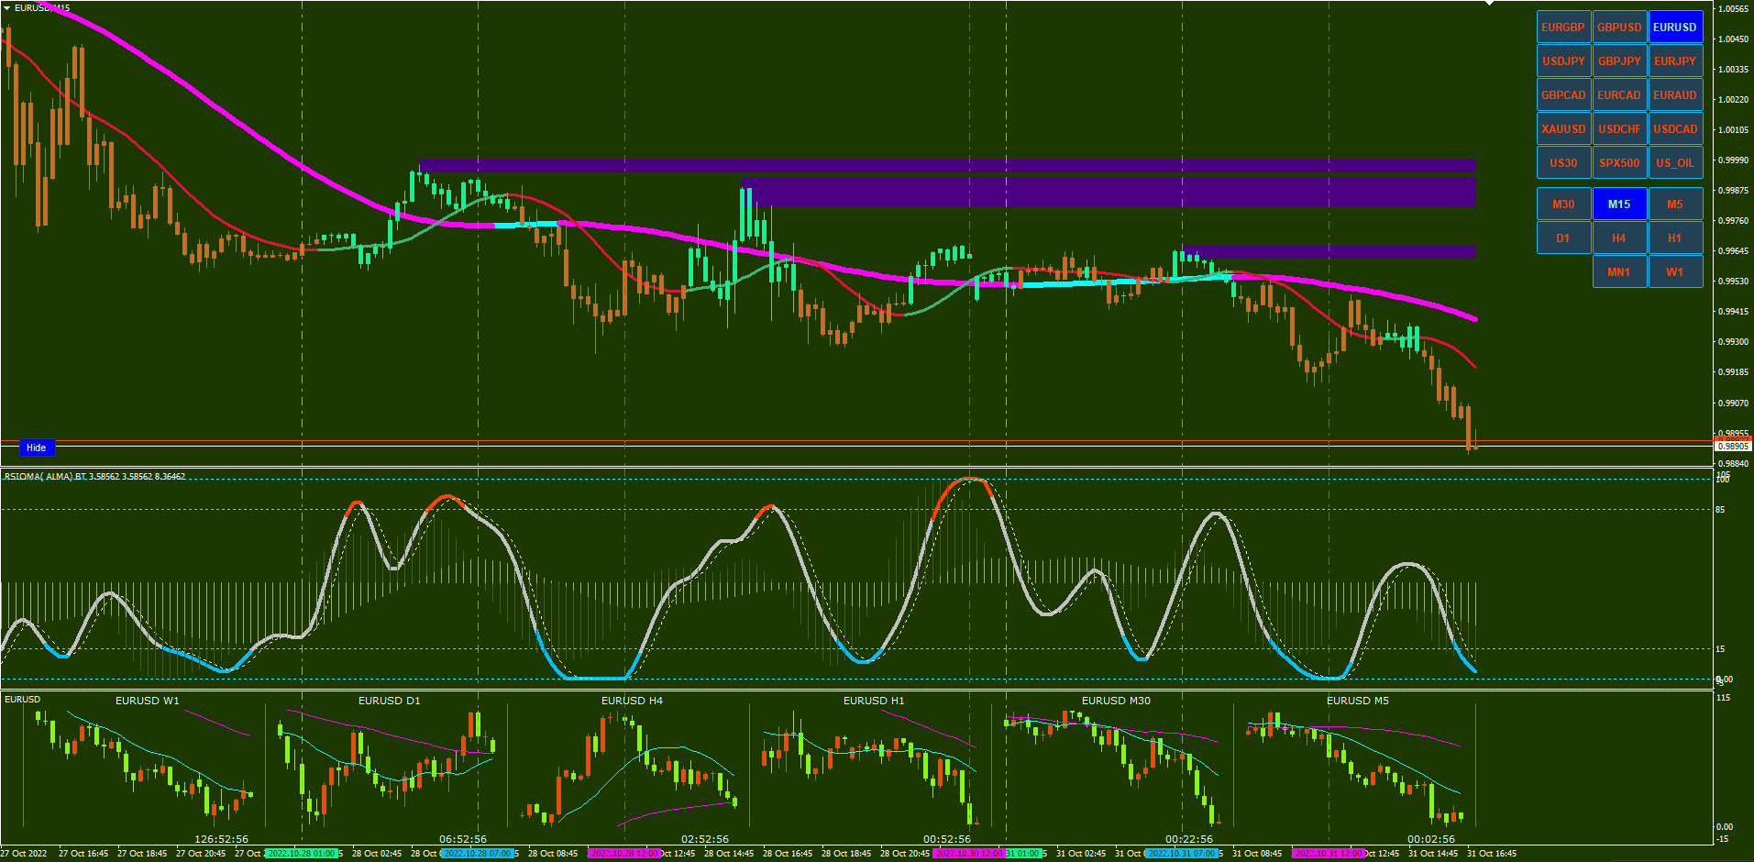
Task: Load the GBPJPY pair
Action: click(1619, 61)
